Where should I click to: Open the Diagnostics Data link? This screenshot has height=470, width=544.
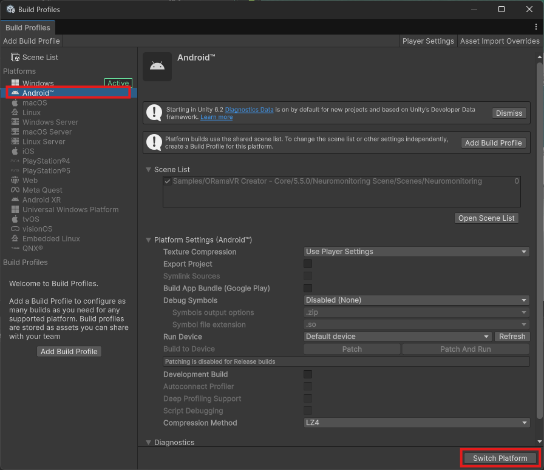tap(249, 110)
